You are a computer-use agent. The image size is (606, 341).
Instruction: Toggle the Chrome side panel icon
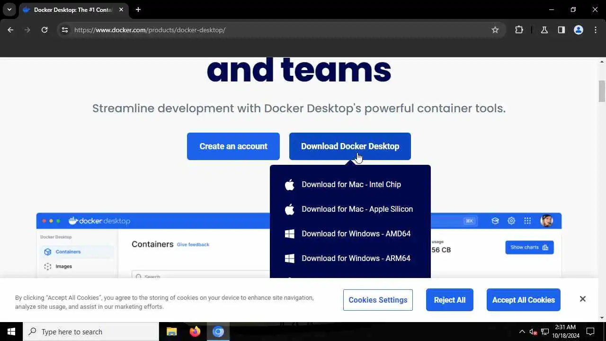[x=561, y=30]
